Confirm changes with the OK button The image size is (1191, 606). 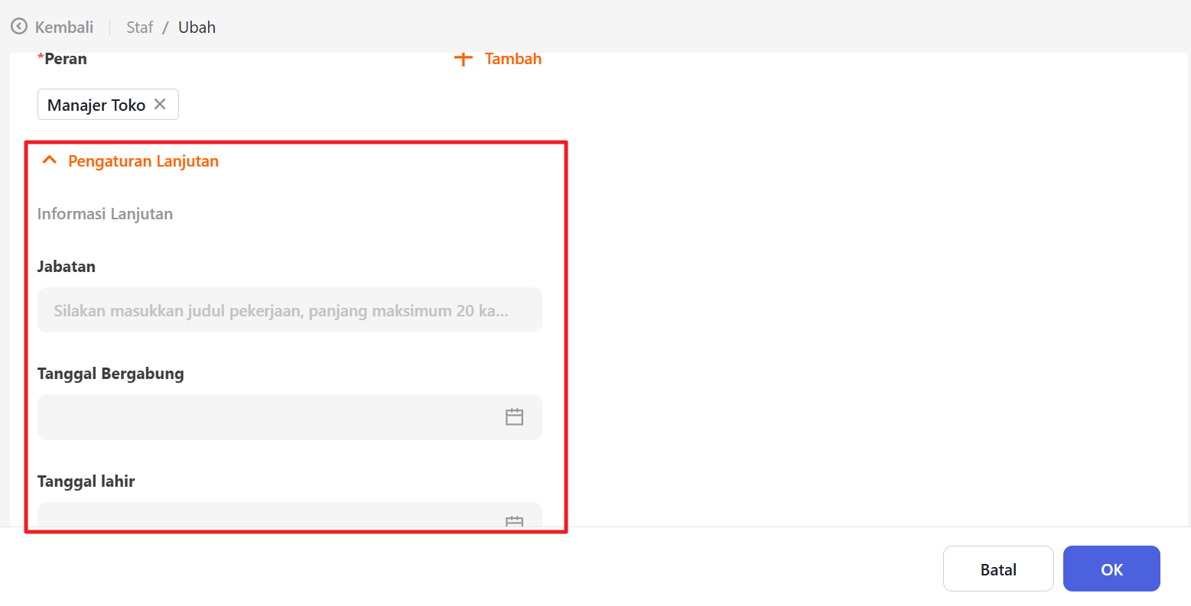pyautogui.click(x=1111, y=569)
